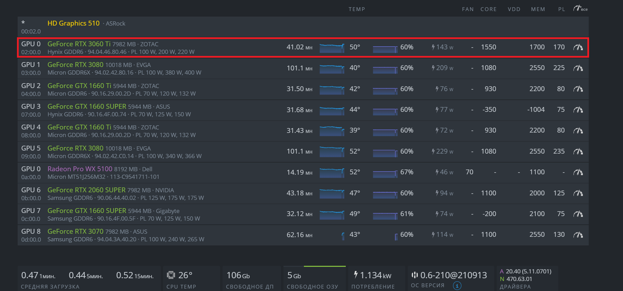Click the power bolt icon at 229 W
This screenshot has height=291, width=623.
[433, 152]
